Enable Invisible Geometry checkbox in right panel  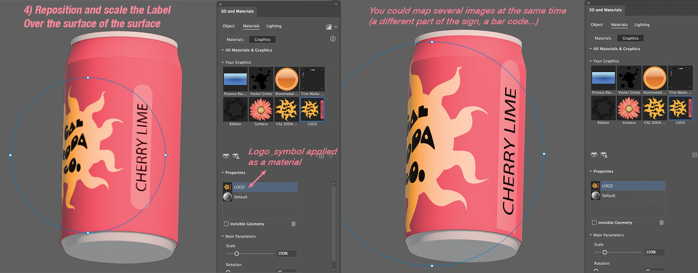594,223
